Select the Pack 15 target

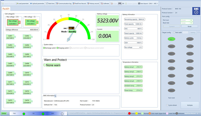190,83
